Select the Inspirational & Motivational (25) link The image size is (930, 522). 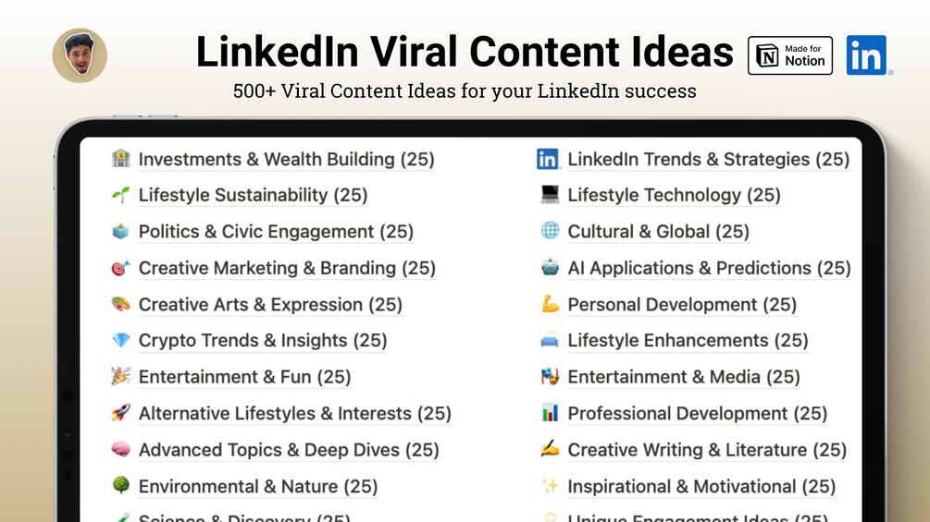click(701, 487)
